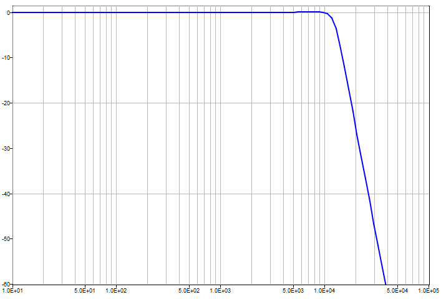The height and width of the screenshot is (302, 441).
Task: Click the 1.0E+02 horizontal axis label
Action: coord(116,291)
